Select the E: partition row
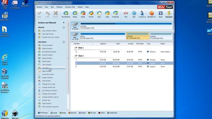Viewport: 212px width, 119px height. click(x=124, y=67)
